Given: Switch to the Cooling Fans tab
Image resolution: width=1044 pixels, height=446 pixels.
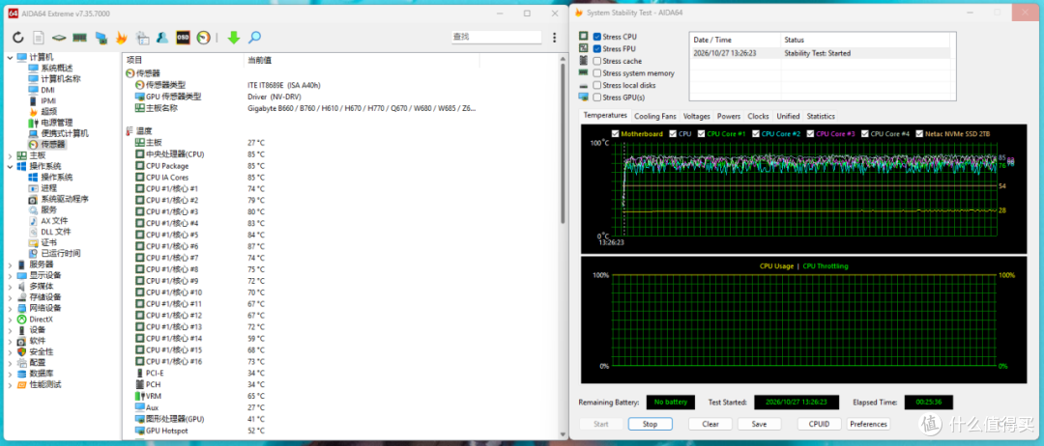Looking at the screenshot, I should click(x=655, y=116).
